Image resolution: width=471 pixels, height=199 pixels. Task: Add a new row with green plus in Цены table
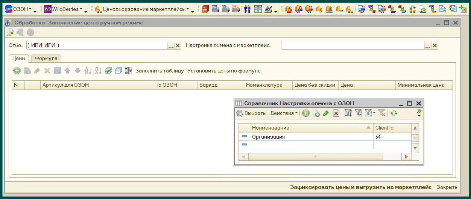(17, 71)
